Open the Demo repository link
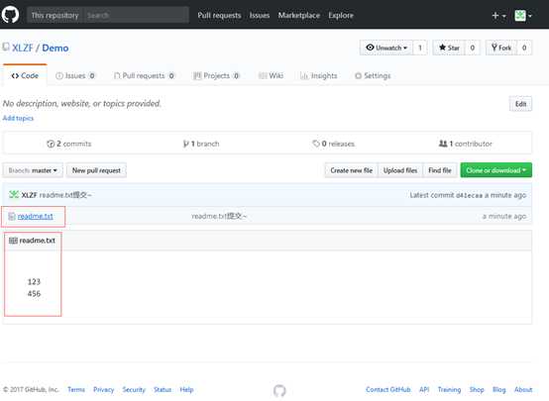The width and height of the screenshot is (549, 401). coord(55,48)
